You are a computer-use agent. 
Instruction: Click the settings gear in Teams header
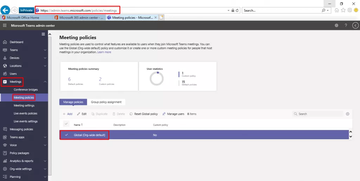[336, 25]
